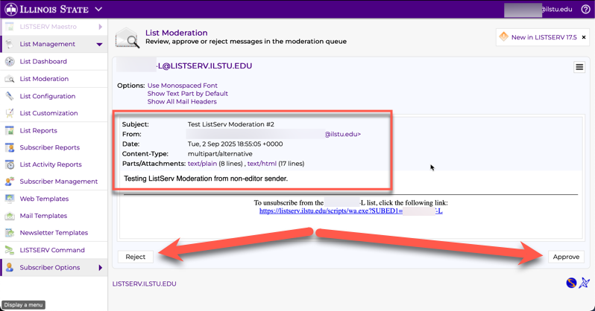Click the List Activity Reports icon
The width and height of the screenshot is (595, 311).
[10, 164]
